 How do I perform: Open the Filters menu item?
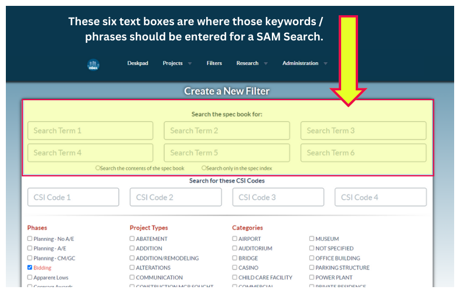click(x=214, y=63)
